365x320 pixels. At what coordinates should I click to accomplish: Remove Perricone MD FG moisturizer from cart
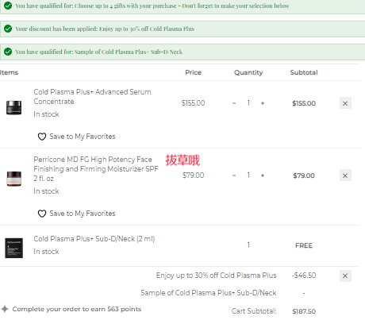345,175
